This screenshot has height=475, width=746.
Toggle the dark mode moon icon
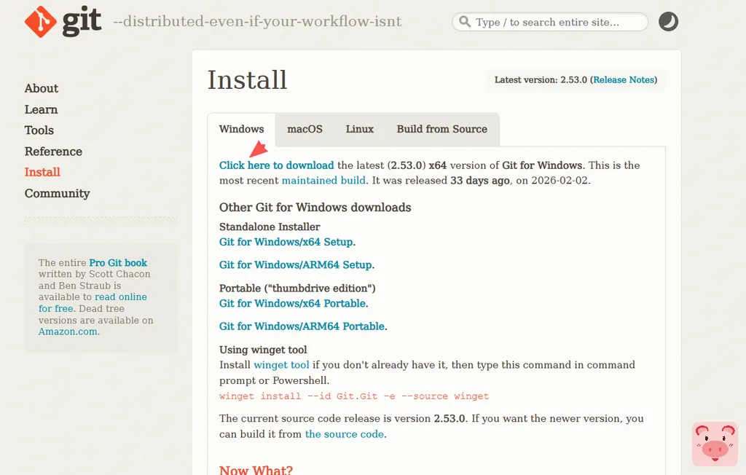668,22
